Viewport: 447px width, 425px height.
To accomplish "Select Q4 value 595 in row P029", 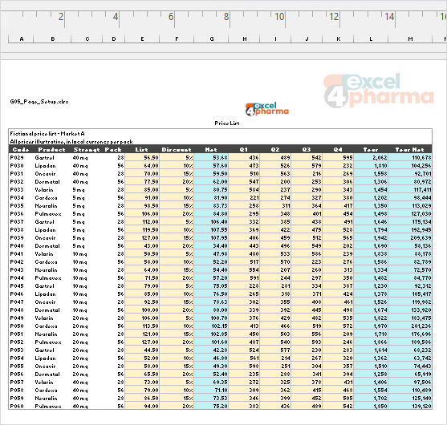I will [338, 157].
